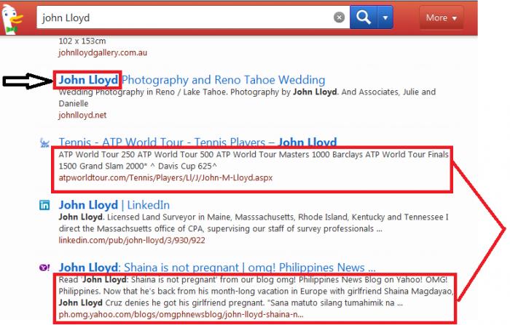Click the Yahoo favicon icon
510x325 pixels.
44,268
